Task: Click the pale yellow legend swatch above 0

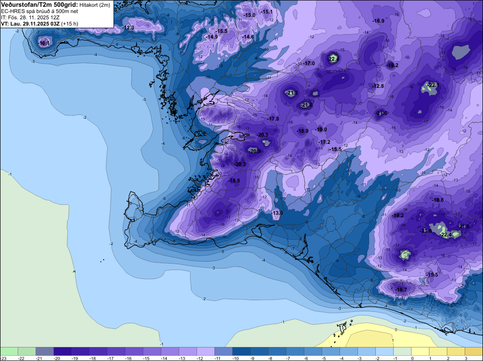Action: point(420,351)
